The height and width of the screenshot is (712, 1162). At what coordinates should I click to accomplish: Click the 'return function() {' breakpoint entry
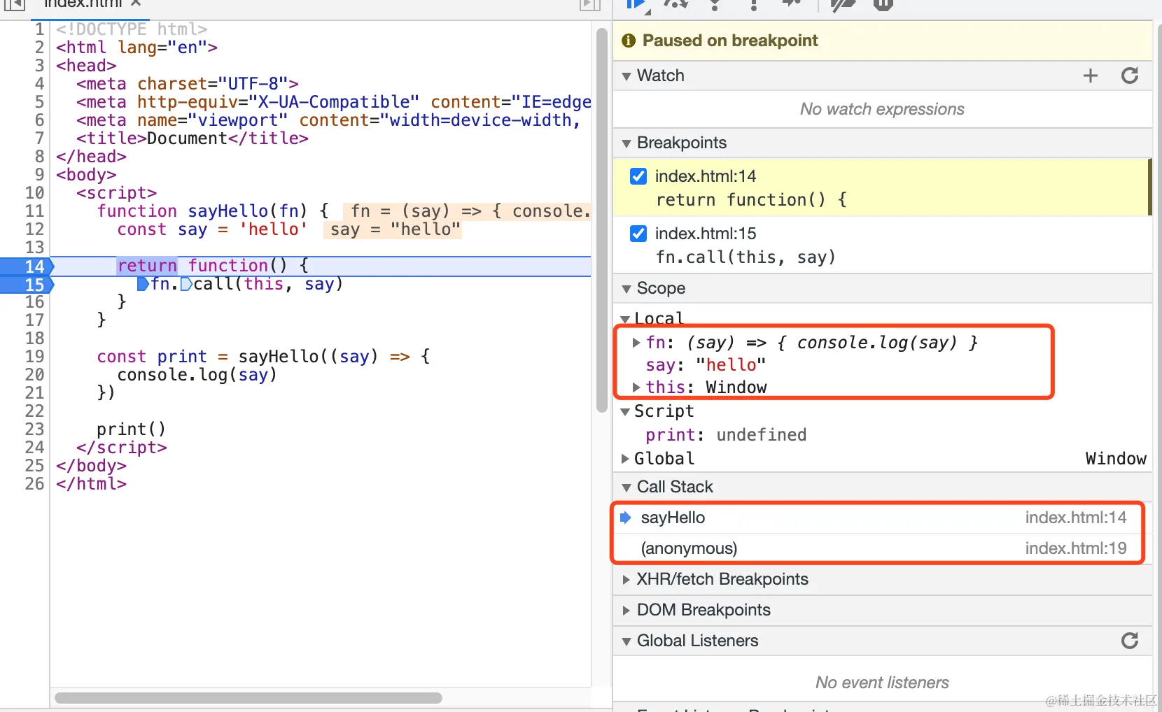coord(751,200)
